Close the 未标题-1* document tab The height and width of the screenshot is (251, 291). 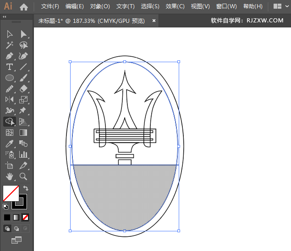coord(154,21)
